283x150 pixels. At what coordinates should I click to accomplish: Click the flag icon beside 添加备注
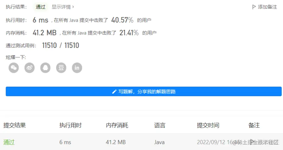[254, 7]
